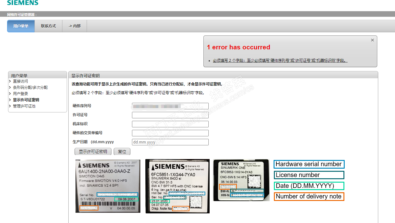Open 管理许可证池 in the sidebar
395x223 pixels.
click(24, 106)
